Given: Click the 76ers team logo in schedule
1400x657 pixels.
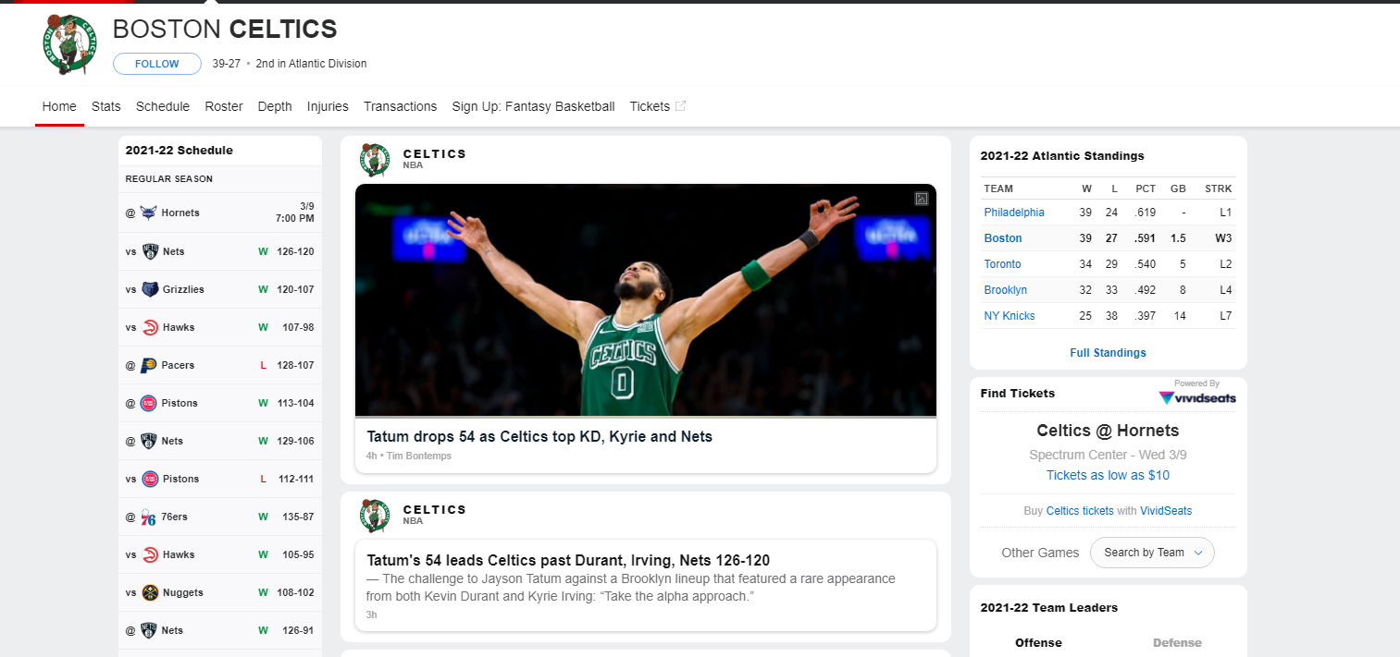Looking at the screenshot, I should click(x=148, y=517).
